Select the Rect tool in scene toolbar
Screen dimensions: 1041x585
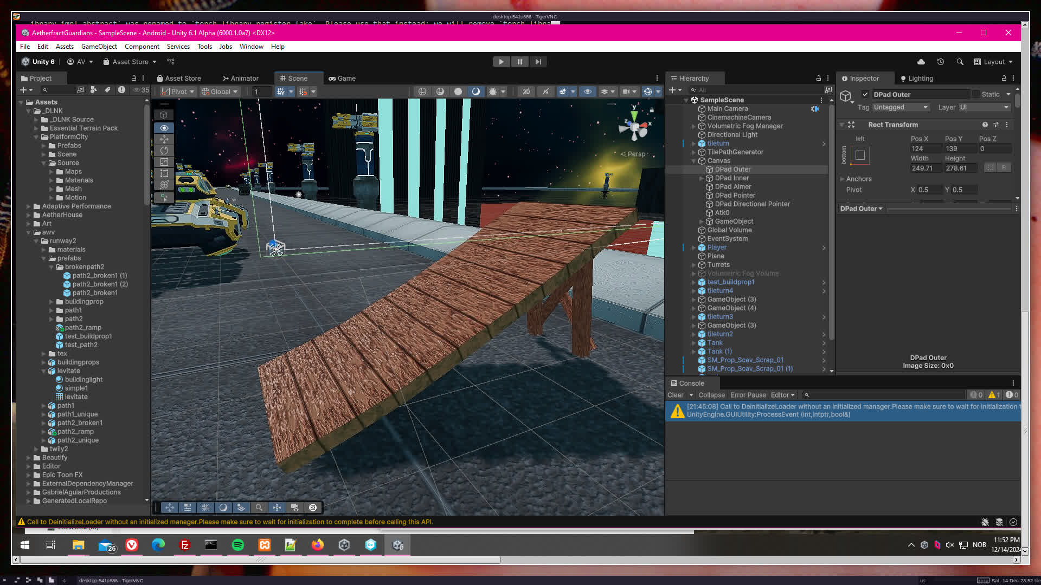tap(164, 173)
